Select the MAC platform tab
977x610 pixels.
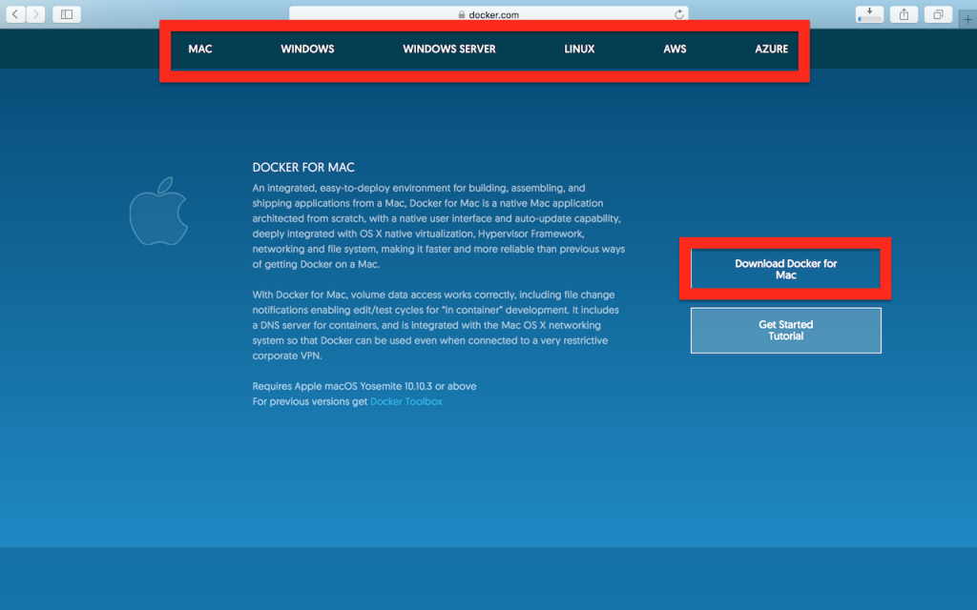point(200,50)
